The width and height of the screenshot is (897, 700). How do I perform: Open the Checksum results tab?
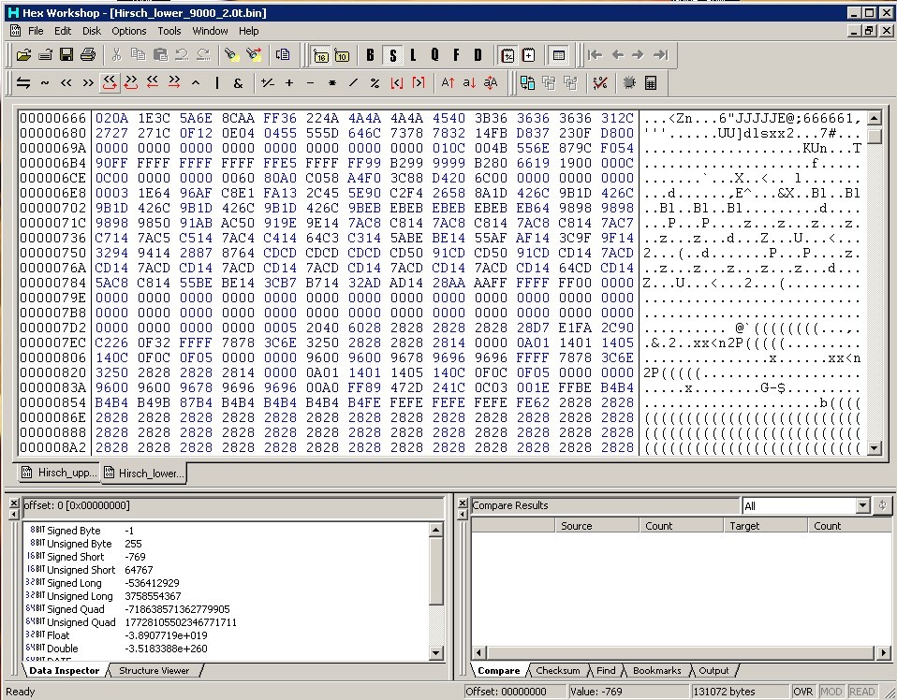[558, 670]
